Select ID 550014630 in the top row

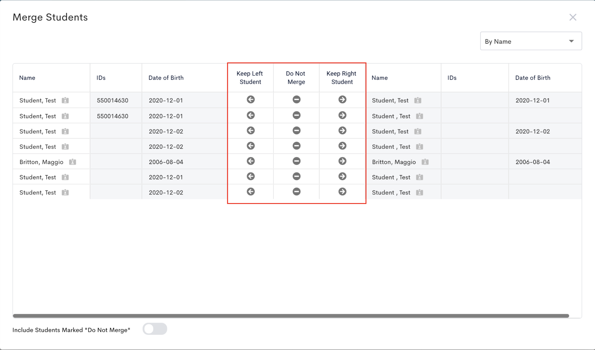click(116, 100)
